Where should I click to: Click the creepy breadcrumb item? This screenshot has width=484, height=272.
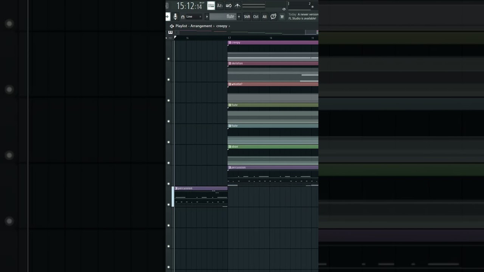pos(222,26)
